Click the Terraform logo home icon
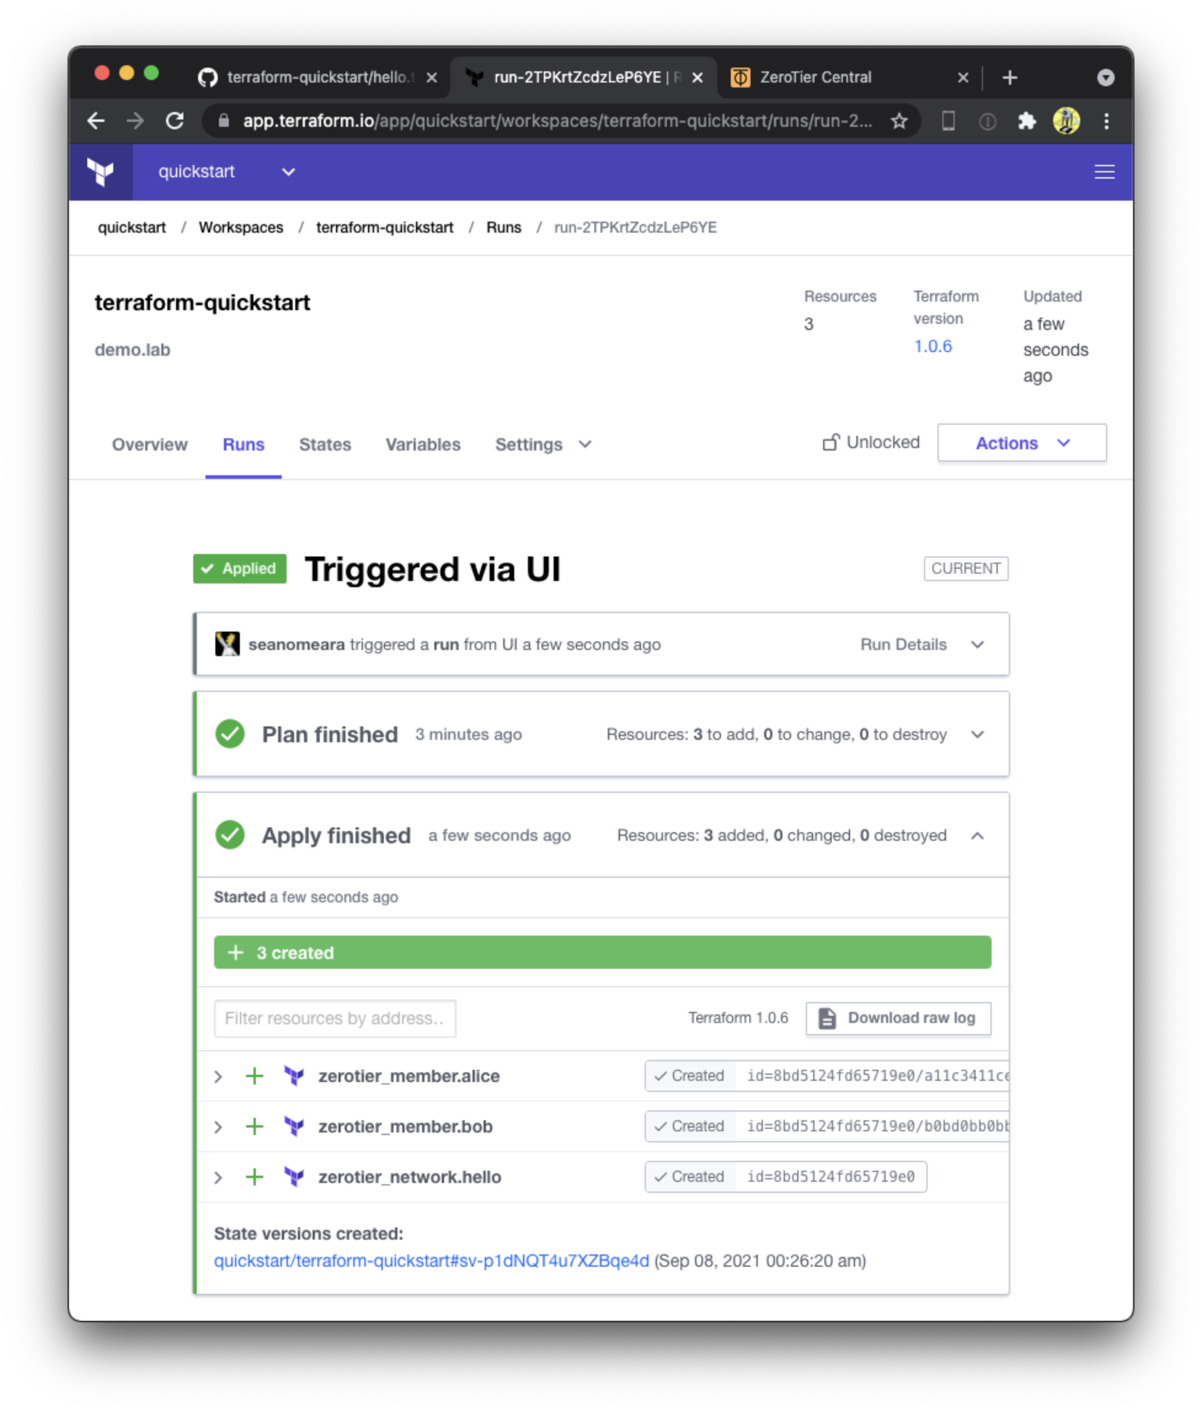Screen dimensions: 1202x1412 pyautogui.click(x=100, y=172)
